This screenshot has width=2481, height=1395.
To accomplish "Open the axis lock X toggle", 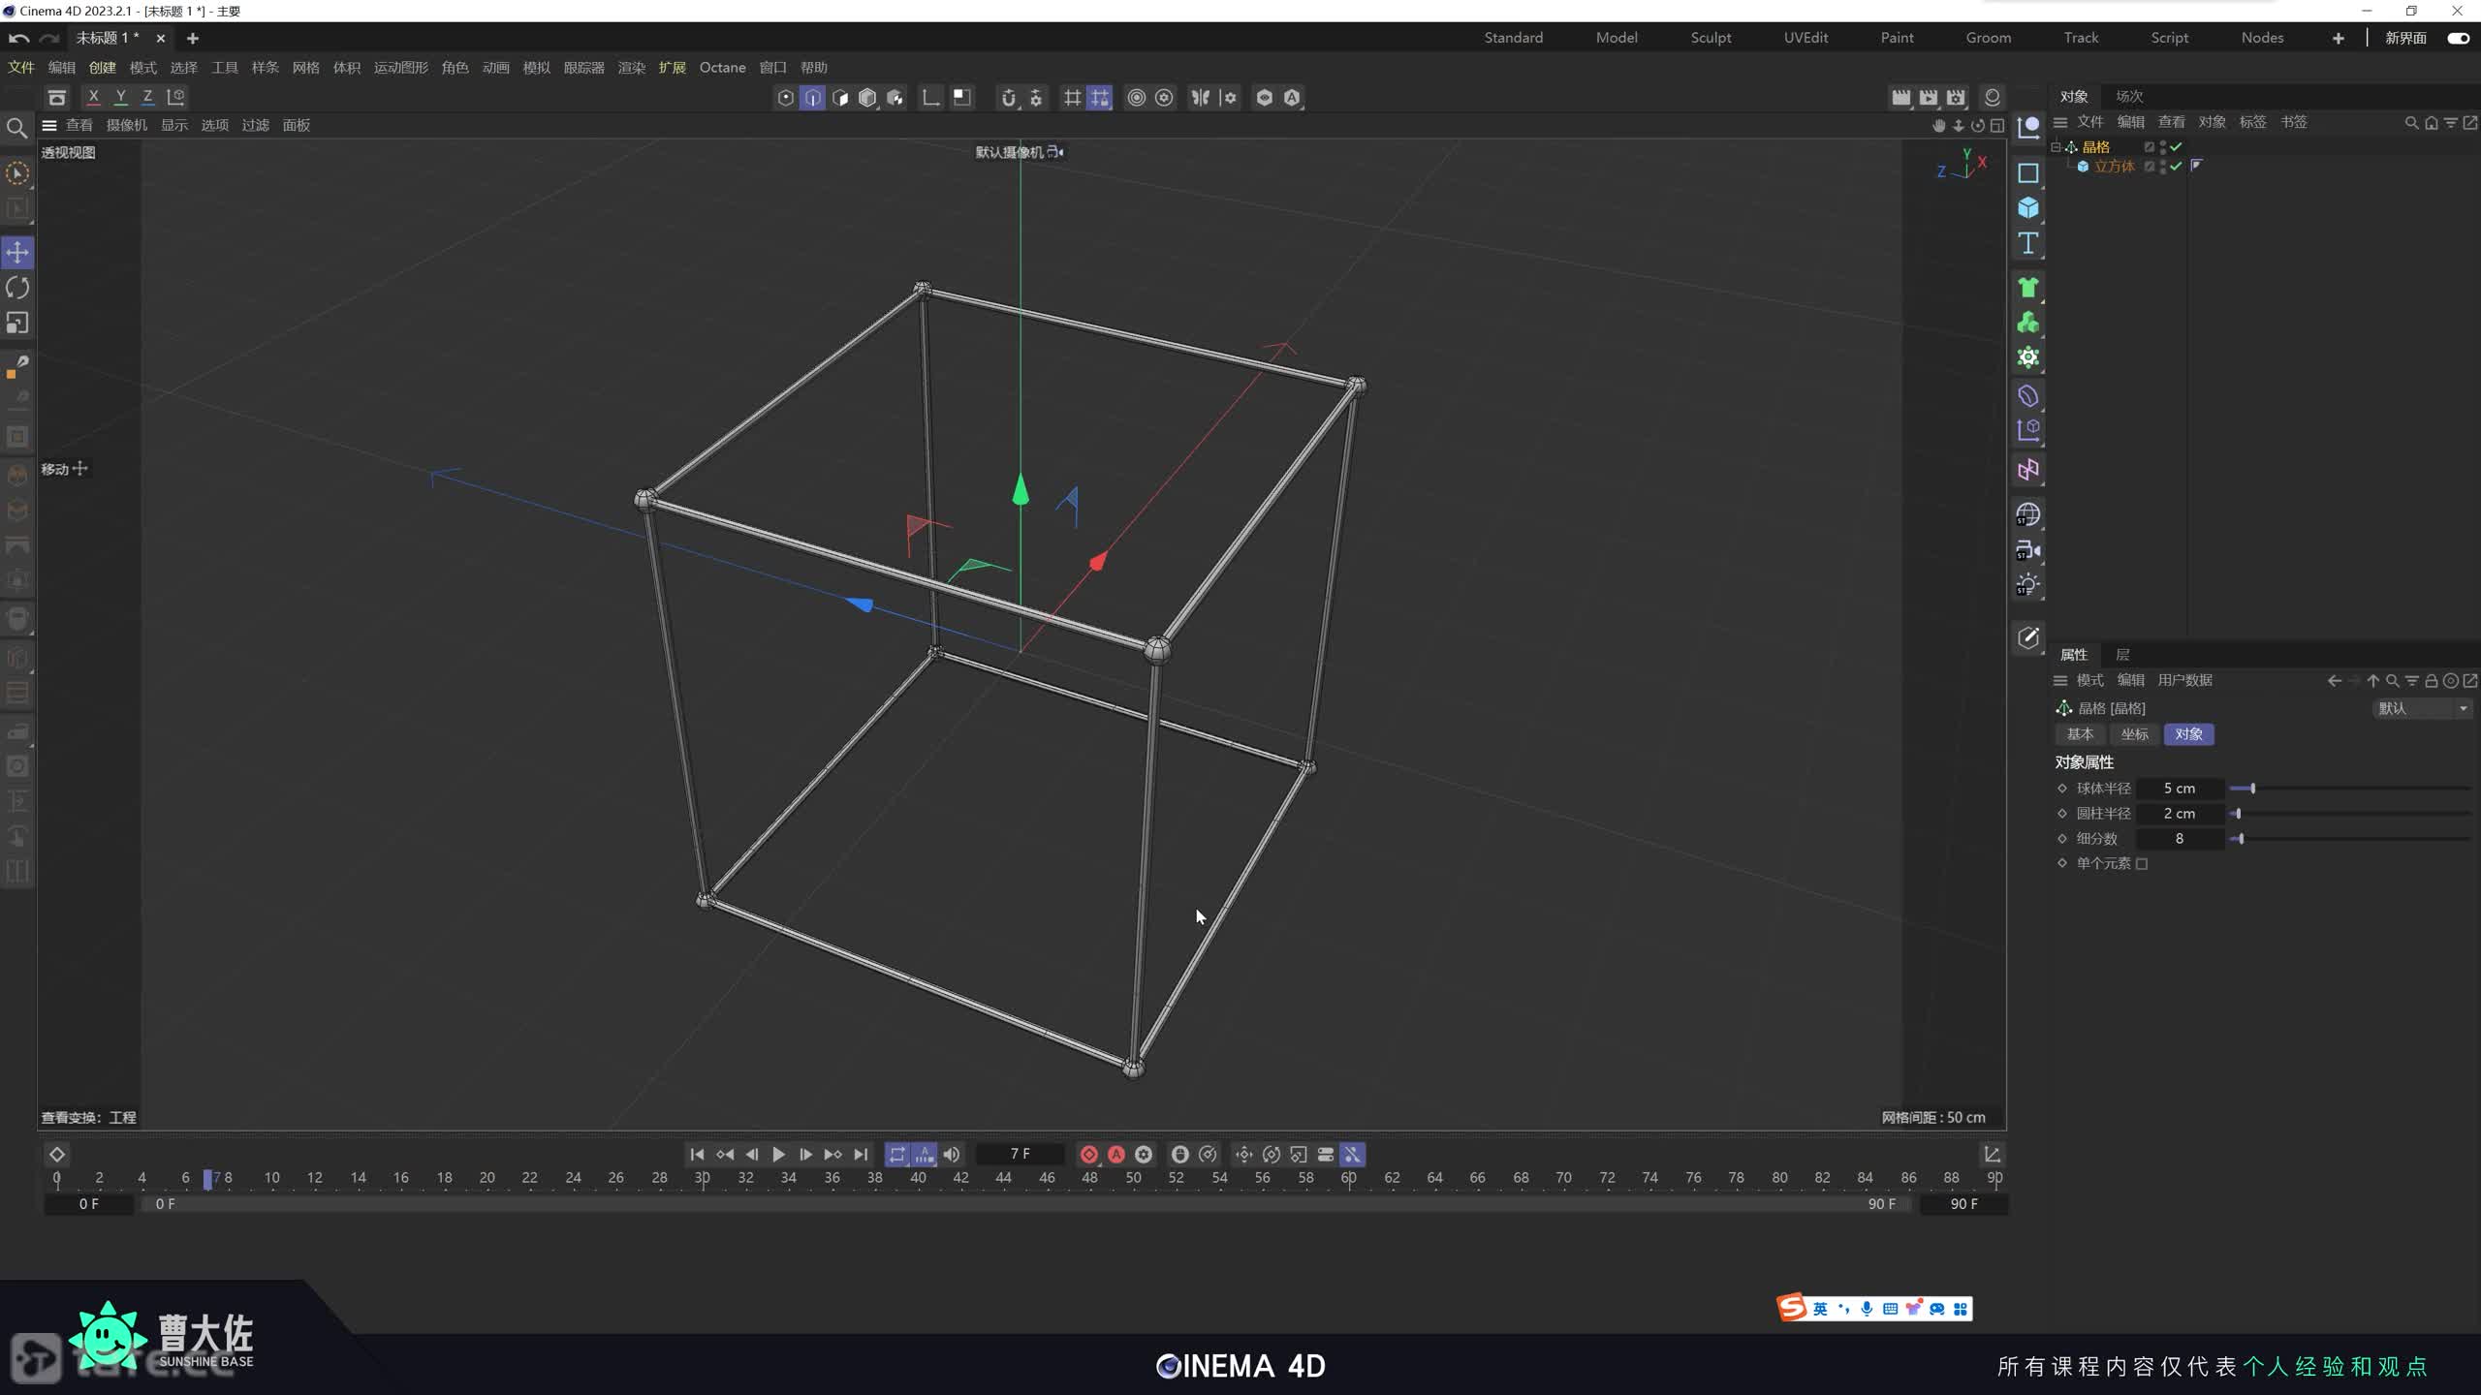I will [x=93, y=97].
